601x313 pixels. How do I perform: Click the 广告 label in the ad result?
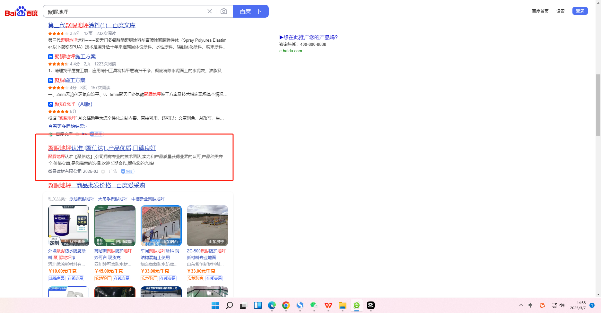point(113,172)
